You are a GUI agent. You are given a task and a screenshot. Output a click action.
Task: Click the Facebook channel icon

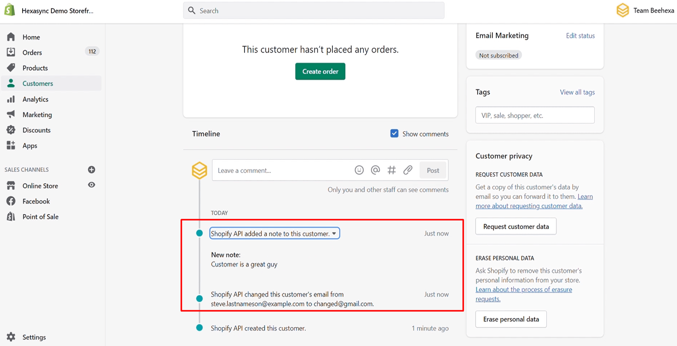tap(11, 201)
